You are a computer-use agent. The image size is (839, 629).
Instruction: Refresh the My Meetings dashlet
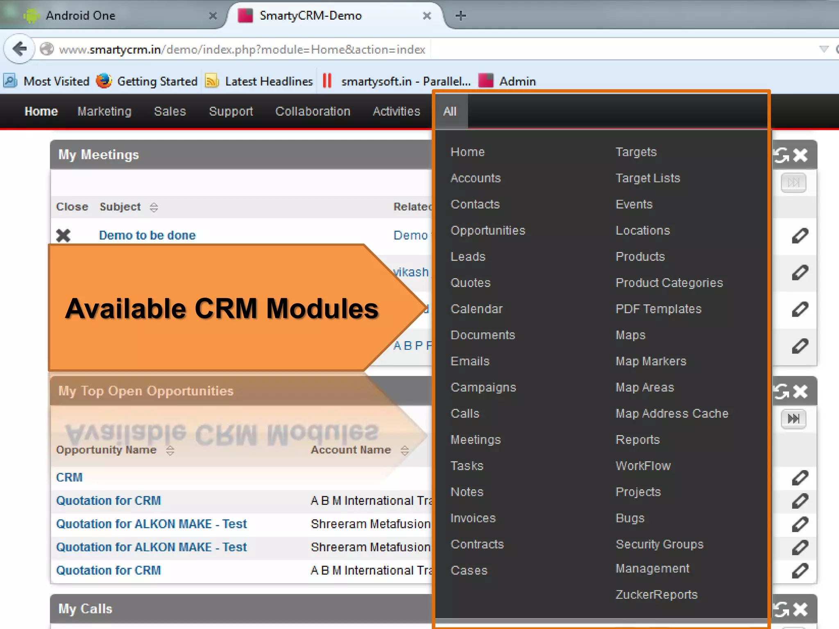click(781, 155)
